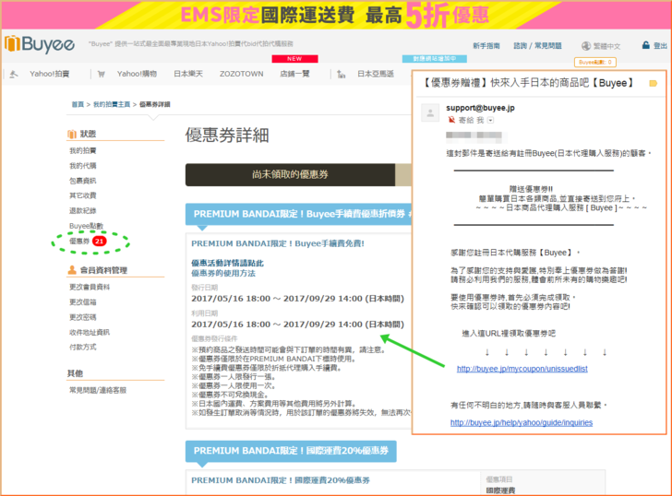Click the logout icon next to 登出

(x=644, y=45)
